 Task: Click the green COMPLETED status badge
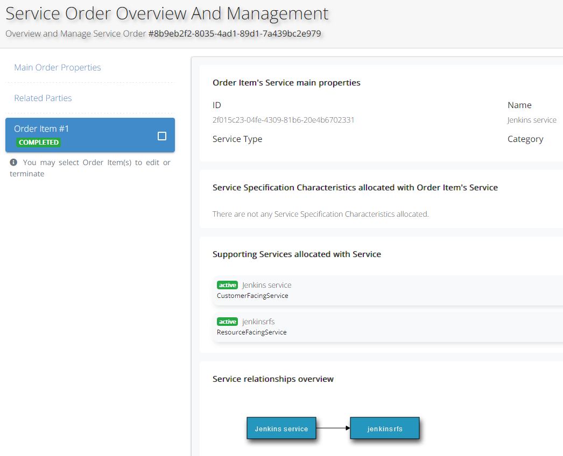click(x=38, y=142)
